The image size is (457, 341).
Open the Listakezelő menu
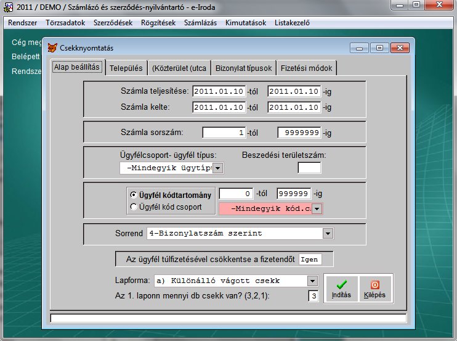point(291,23)
